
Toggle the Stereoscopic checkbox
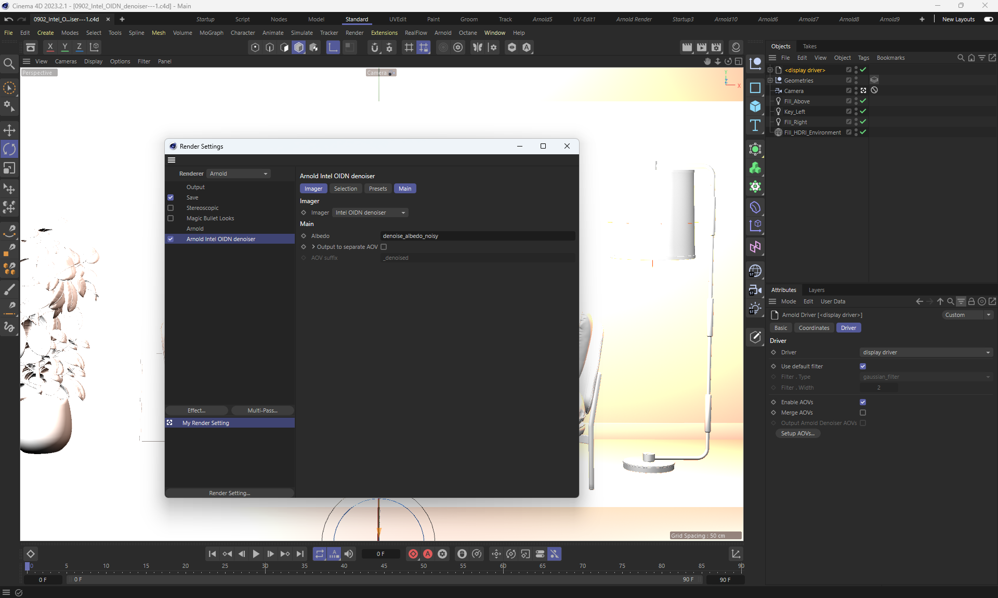pos(170,208)
